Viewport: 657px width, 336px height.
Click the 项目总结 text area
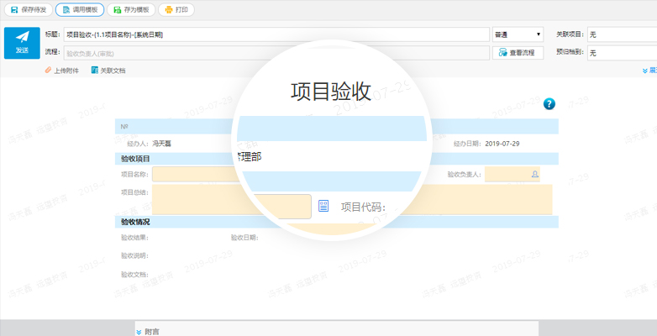[193, 199]
